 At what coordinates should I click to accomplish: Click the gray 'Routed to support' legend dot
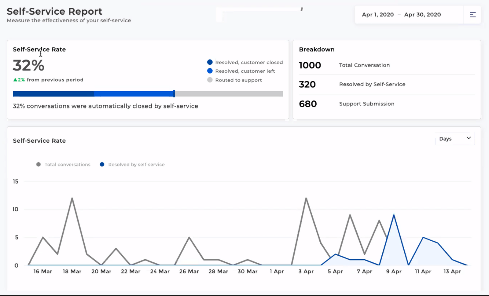[x=210, y=80]
